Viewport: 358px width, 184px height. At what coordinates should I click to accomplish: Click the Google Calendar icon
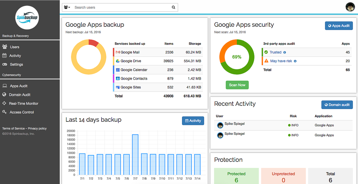(x=118, y=70)
